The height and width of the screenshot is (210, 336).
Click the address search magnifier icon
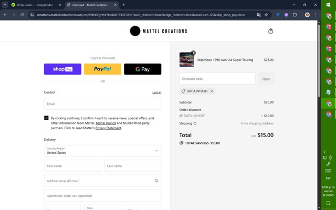156,181
